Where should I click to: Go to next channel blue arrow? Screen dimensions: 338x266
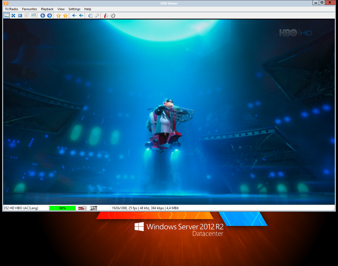point(49,16)
